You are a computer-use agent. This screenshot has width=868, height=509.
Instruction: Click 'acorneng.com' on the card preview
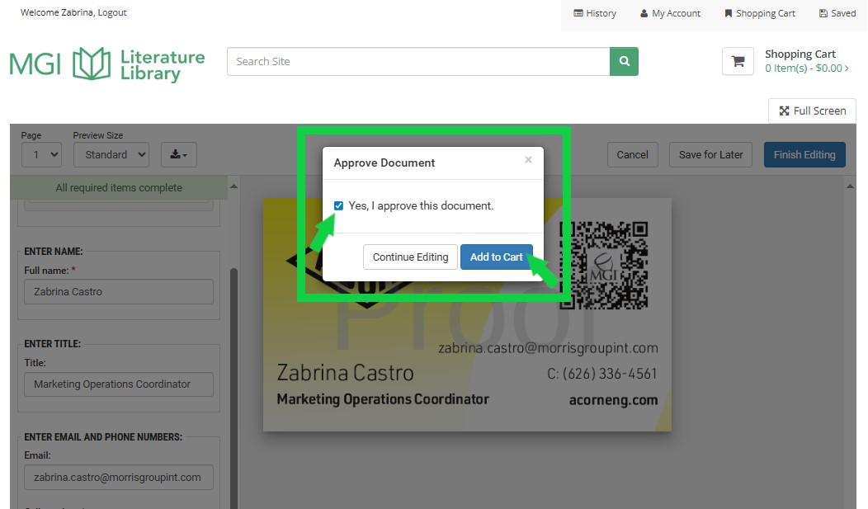pos(613,400)
